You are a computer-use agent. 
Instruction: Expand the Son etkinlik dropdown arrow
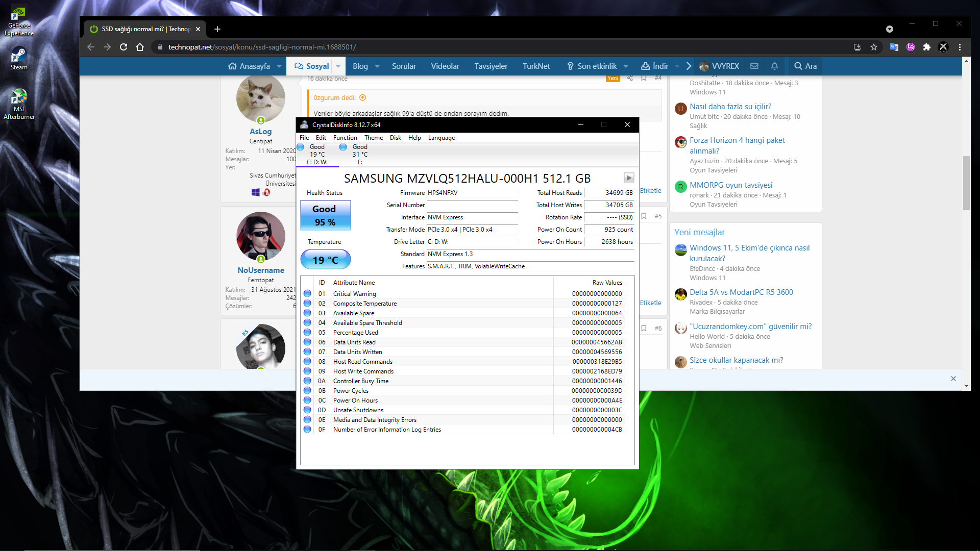click(626, 66)
